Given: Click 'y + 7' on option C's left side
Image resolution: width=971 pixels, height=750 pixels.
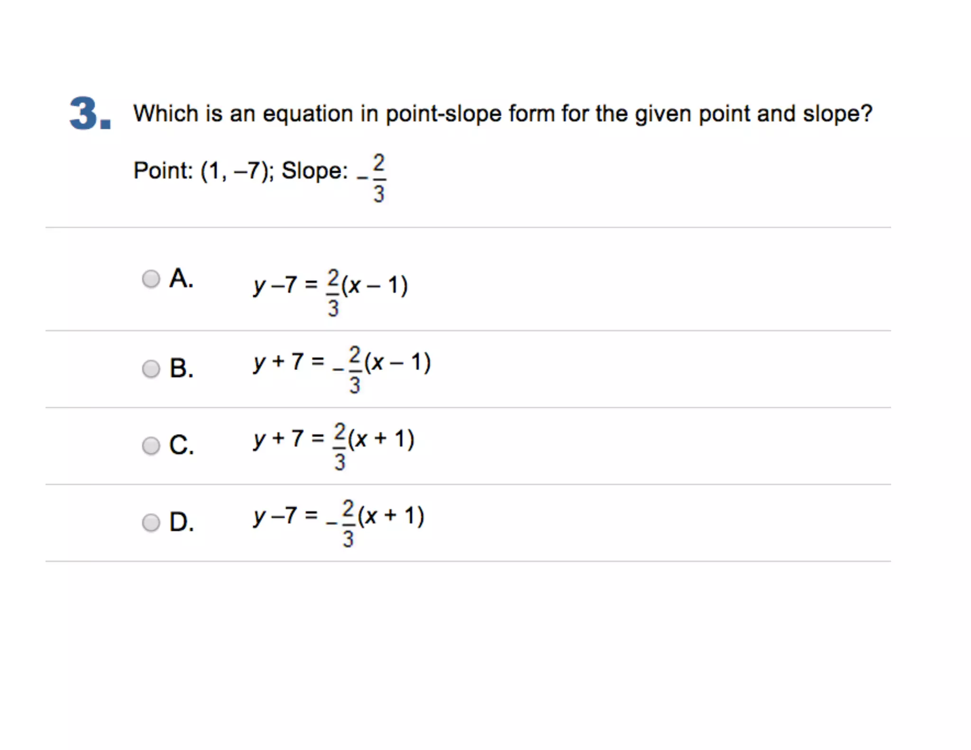Looking at the screenshot, I should pos(278,439).
